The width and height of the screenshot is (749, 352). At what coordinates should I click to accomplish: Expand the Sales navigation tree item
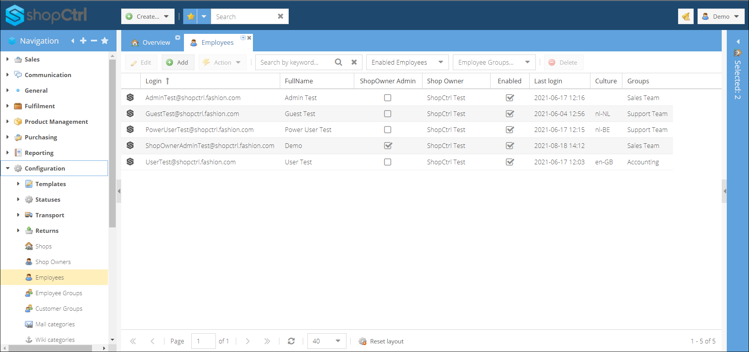pos(7,59)
